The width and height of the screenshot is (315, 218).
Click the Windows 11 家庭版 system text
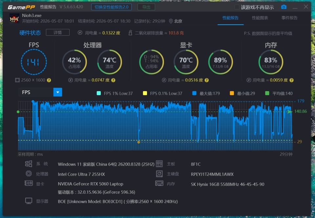(x=106, y=164)
